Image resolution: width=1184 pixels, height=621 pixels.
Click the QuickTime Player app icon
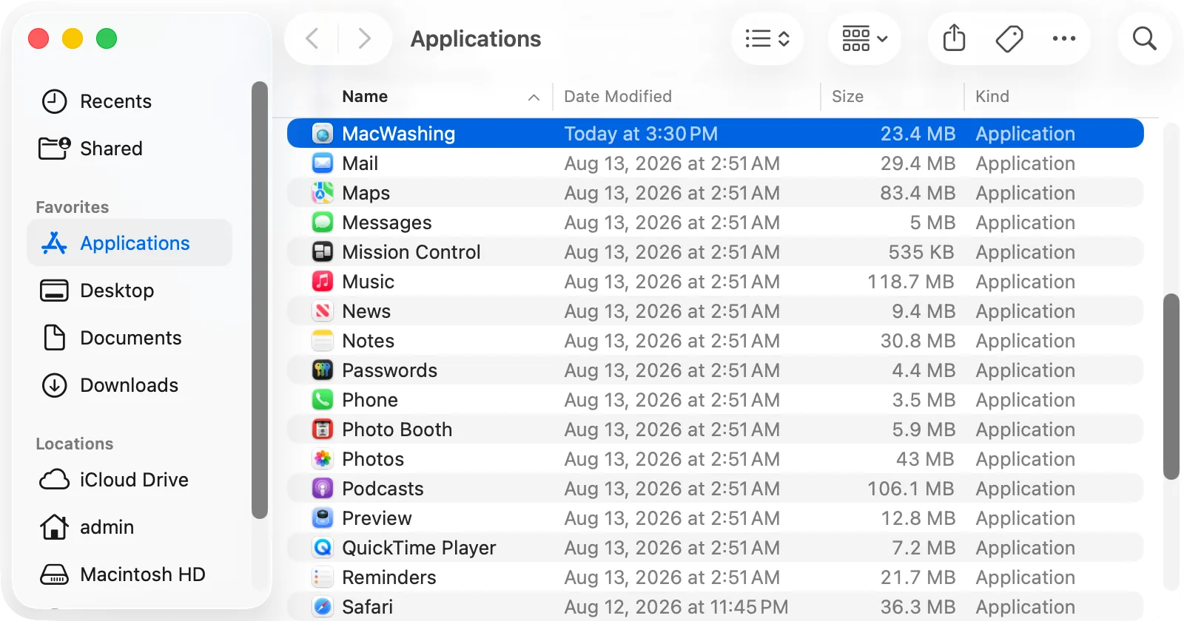pyautogui.click(x=323, y=548)
